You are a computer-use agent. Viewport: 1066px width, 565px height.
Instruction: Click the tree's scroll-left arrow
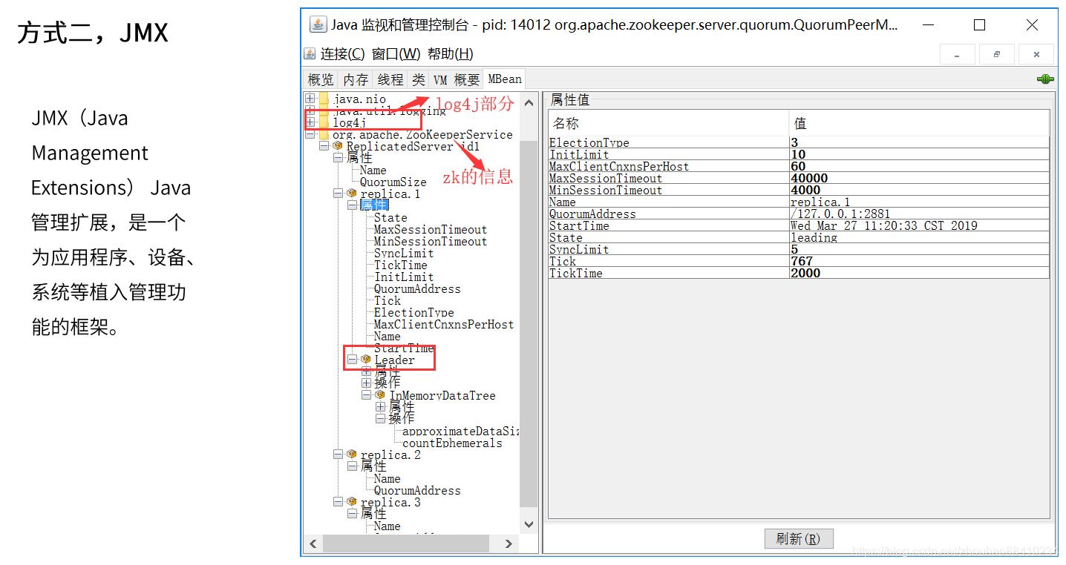(x=313, y=543)
